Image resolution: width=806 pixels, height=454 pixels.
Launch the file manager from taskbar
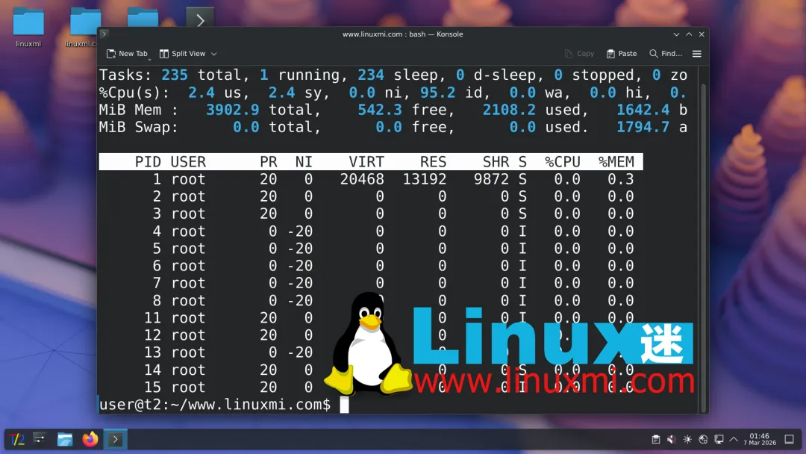(x=65, y=439)
